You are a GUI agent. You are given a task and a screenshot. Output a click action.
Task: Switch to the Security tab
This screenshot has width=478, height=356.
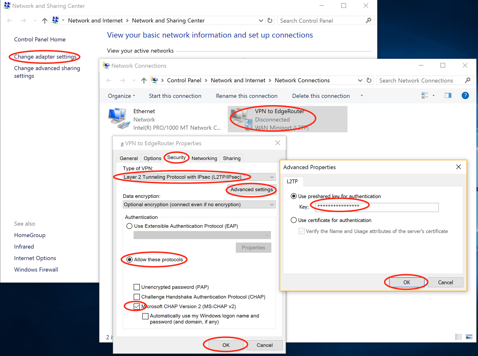click(x=176, y=158)
